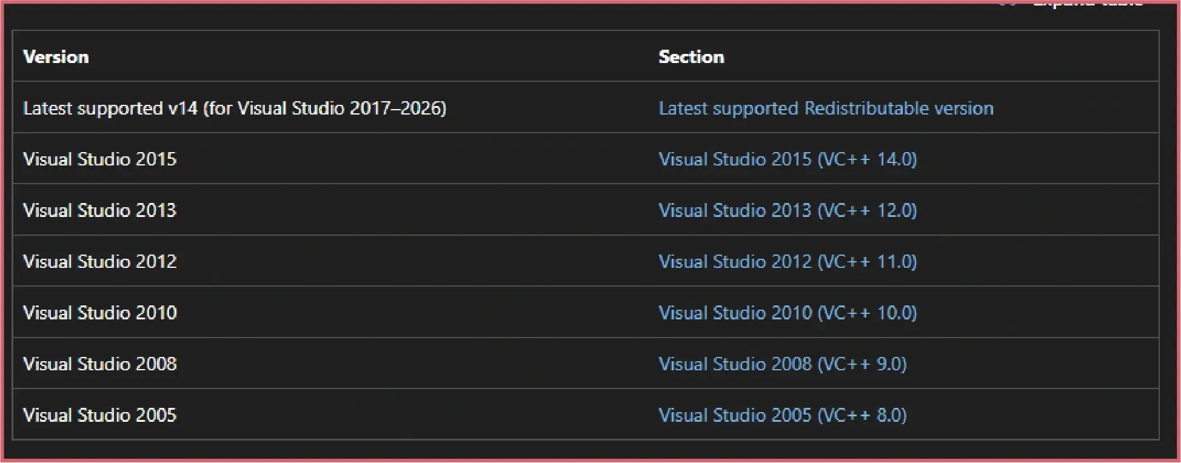The width and height of the screenshot is (1181, 463).
Task: Open Visual Studio 2015 (VC++ 14.0) link
Action: tap(788, 159)
